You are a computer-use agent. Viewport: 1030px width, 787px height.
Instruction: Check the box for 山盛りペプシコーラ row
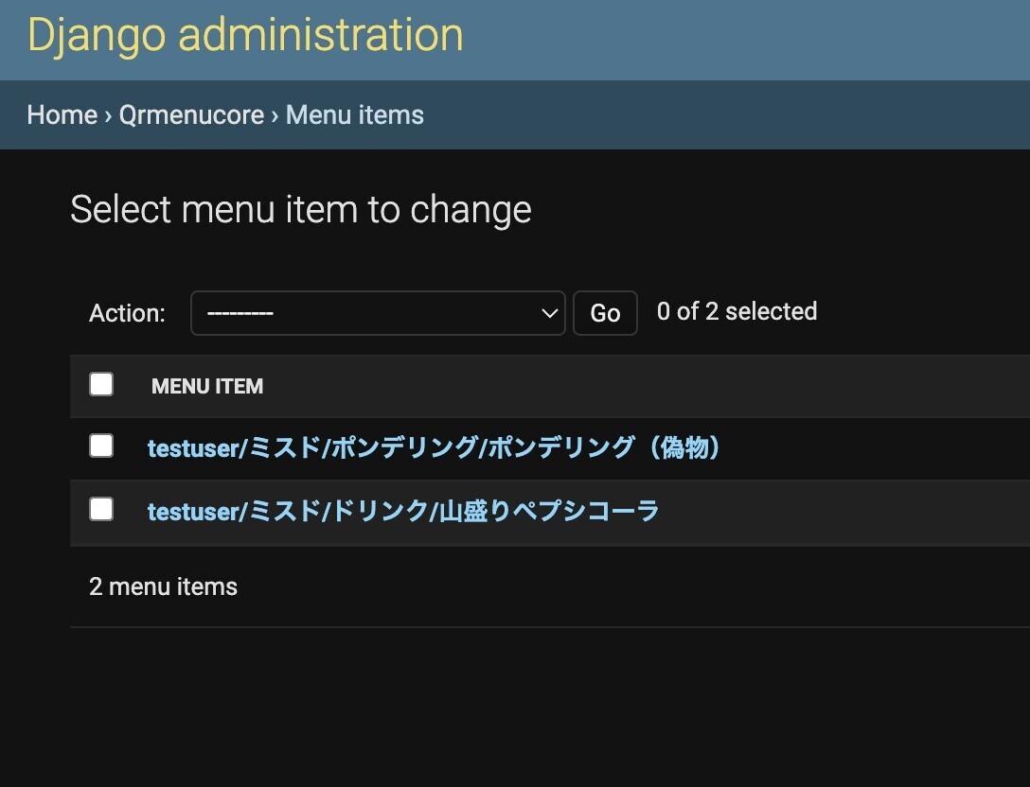100,508
